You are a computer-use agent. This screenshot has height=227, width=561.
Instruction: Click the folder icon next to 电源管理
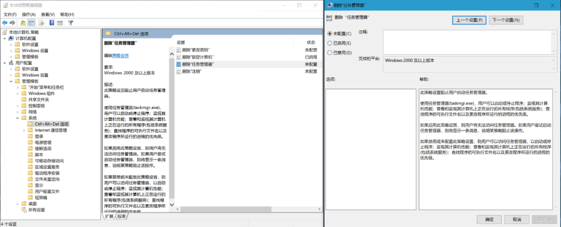[x=31, y=143]
